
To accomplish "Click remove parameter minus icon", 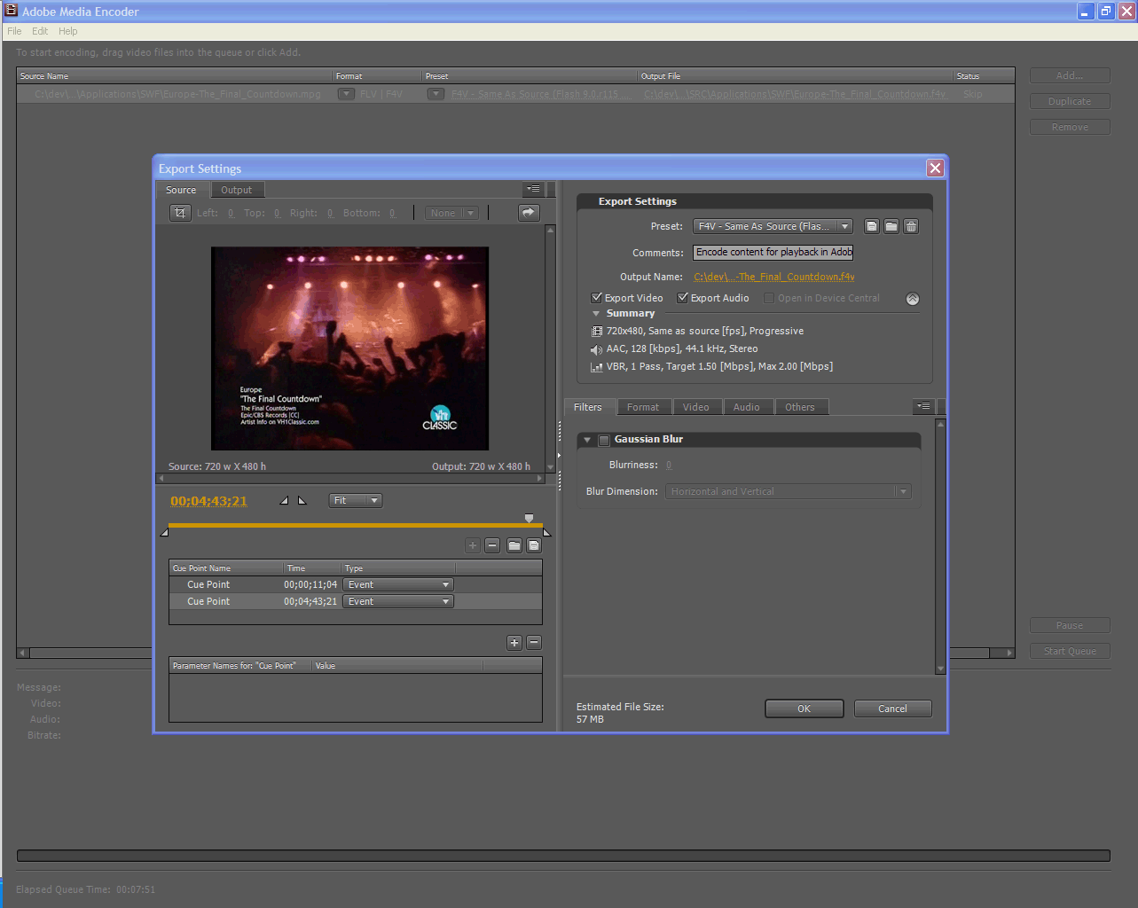I will (534, 643).
